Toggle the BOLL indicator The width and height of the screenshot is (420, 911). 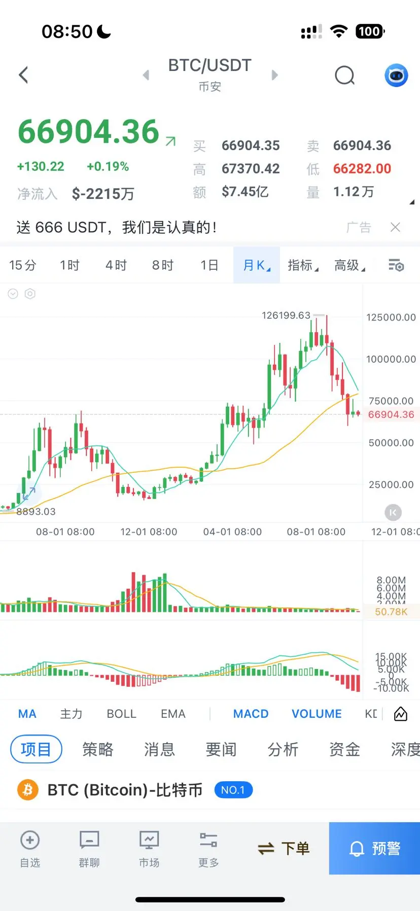(122, 714)
